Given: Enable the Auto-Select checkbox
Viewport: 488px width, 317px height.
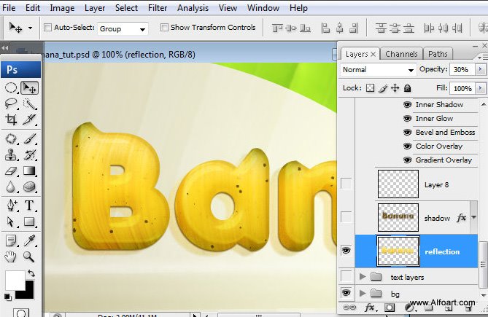Looking at the screenshot, I should [47, 28].
